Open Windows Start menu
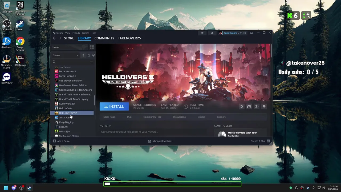 click(x=6, y=188)
